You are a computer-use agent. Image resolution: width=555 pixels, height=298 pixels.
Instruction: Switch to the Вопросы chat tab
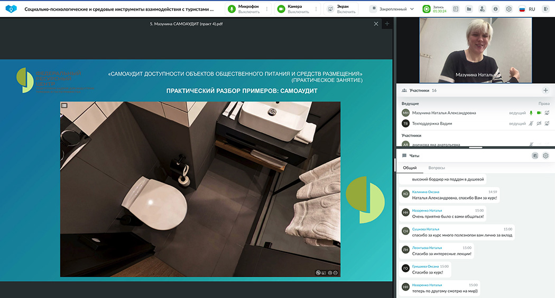tap(437, 168)
